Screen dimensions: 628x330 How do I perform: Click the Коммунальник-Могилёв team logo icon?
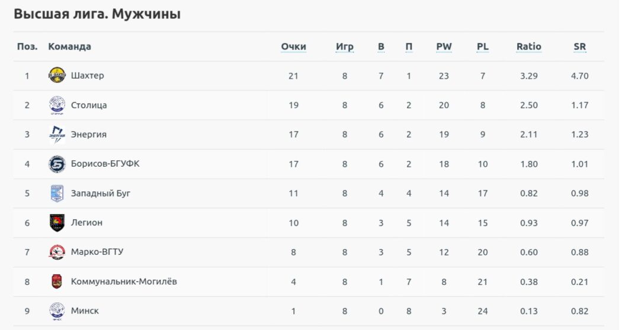tap(57, 282)
